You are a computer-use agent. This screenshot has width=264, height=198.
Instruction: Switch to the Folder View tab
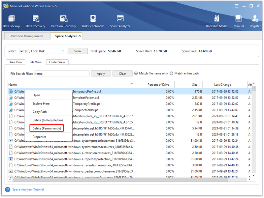[57, 62]
